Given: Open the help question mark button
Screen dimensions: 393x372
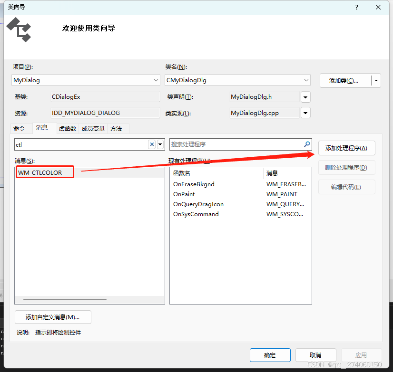Looking at the screenshot, I should 357,7.
